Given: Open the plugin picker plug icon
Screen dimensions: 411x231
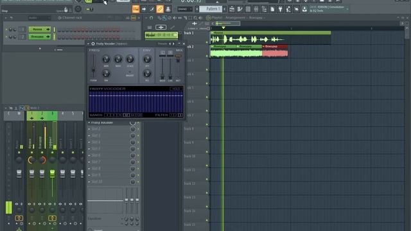Looking at the screenshot, I should pos(281,10).
